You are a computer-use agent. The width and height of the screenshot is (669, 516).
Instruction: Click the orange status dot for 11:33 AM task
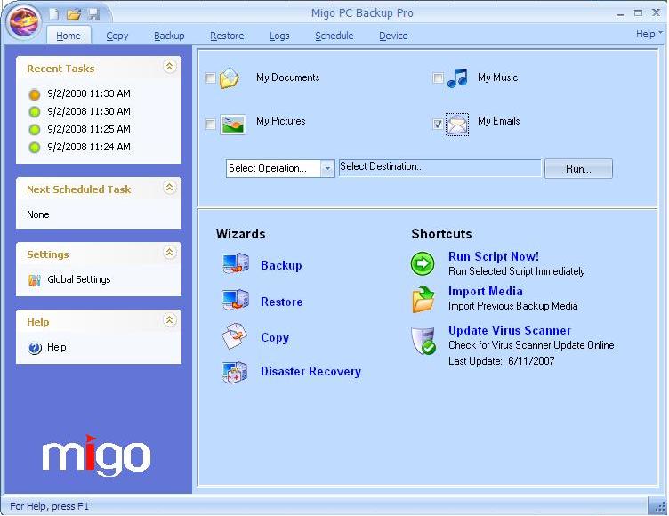click(35, 94)
